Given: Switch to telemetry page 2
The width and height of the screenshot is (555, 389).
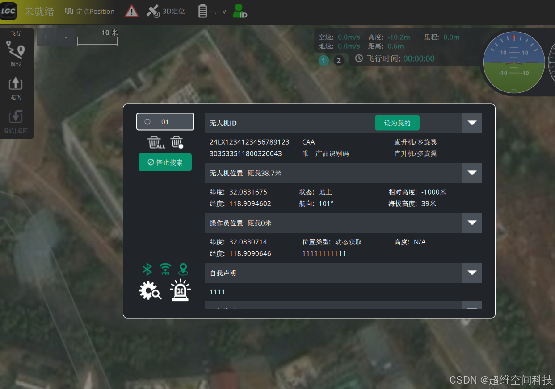Looking at the screenshot, I should [x=338, y=61].
